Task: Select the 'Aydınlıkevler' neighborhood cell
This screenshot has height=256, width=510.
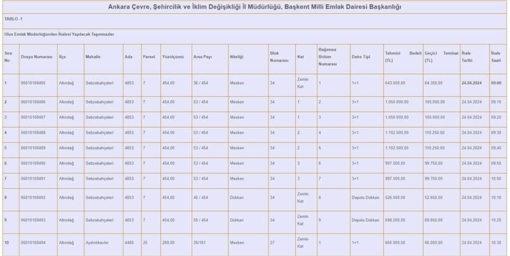Action: [x=97, y=243]
